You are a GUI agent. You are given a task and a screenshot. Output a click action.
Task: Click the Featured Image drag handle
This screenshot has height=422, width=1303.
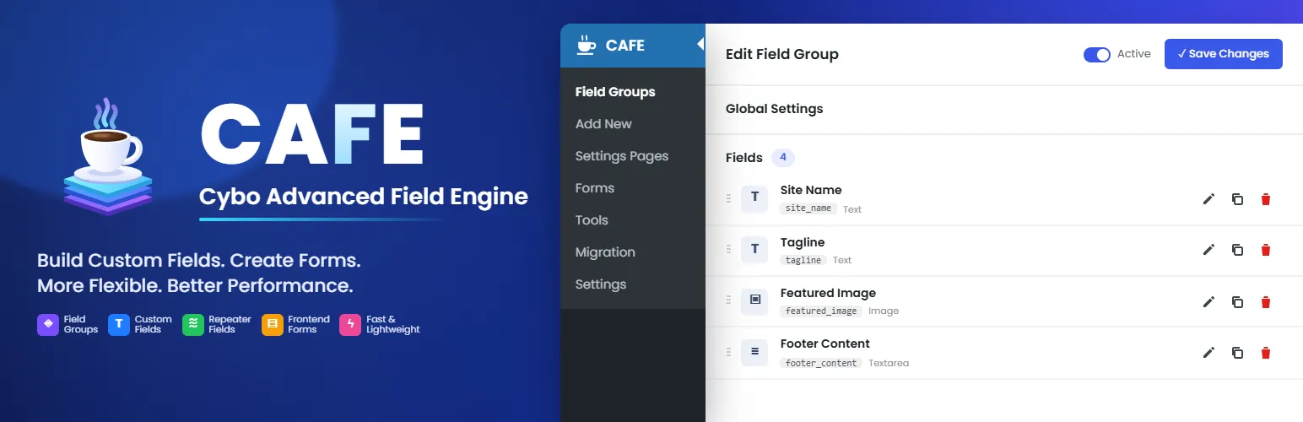pos(728,300)
